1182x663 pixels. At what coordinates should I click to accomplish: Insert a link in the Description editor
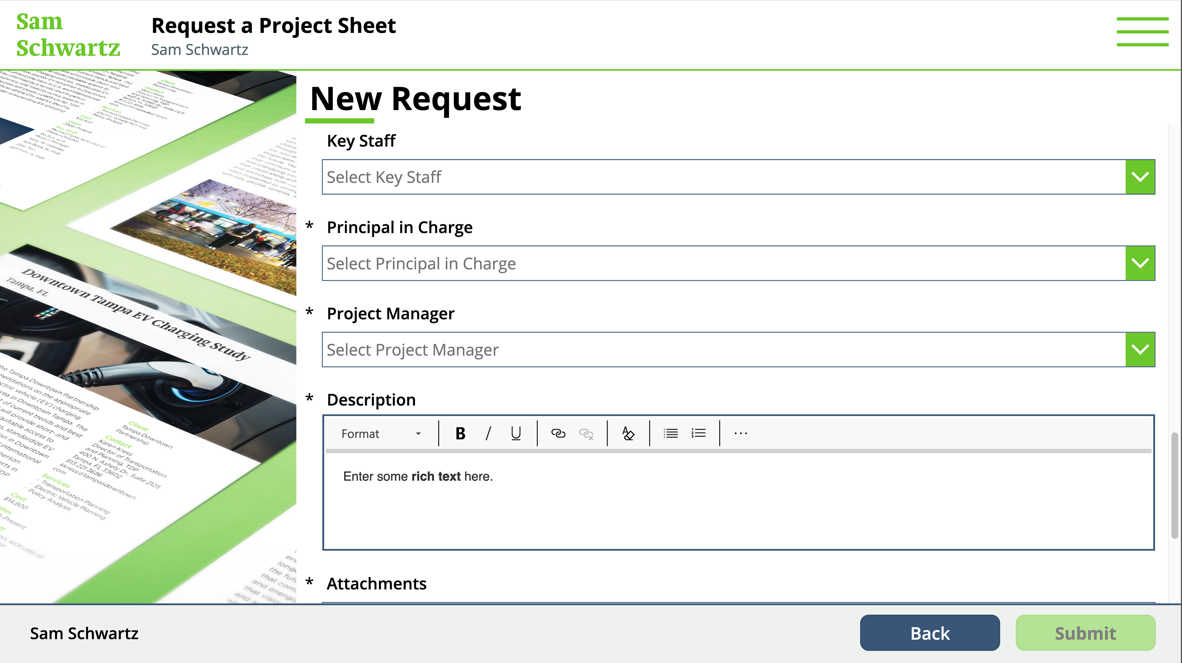coord(558,433)
